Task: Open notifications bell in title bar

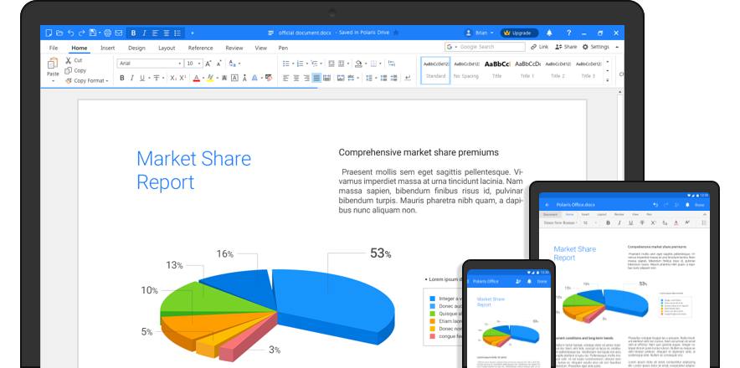Action: [549, 33]
